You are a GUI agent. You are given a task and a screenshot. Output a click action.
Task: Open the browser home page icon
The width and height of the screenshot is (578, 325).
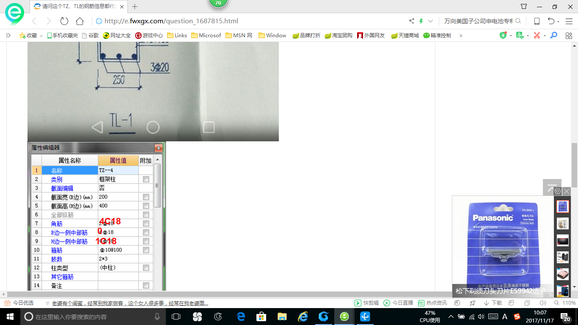80,21
